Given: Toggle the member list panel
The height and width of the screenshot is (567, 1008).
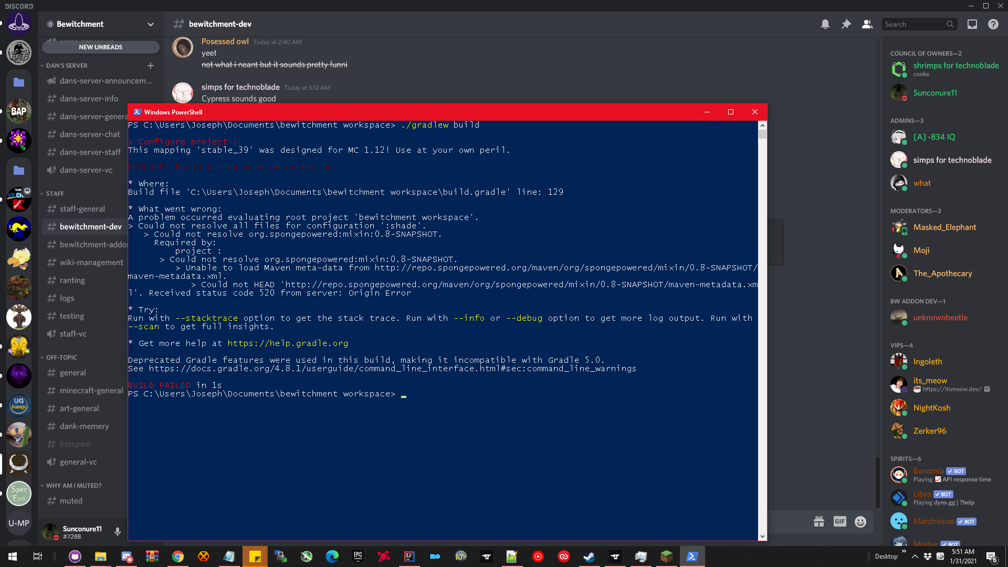Looking at the screenshot, I should tap(867, 24).
